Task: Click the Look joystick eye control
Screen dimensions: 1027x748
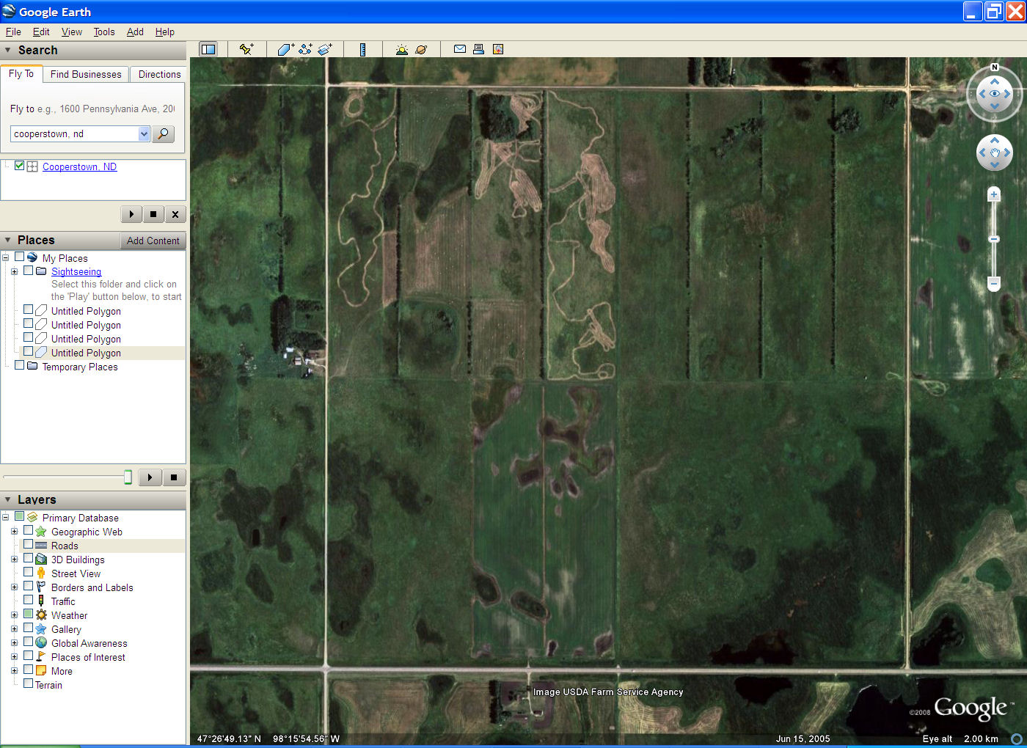Action: click(x=995, y=94)
